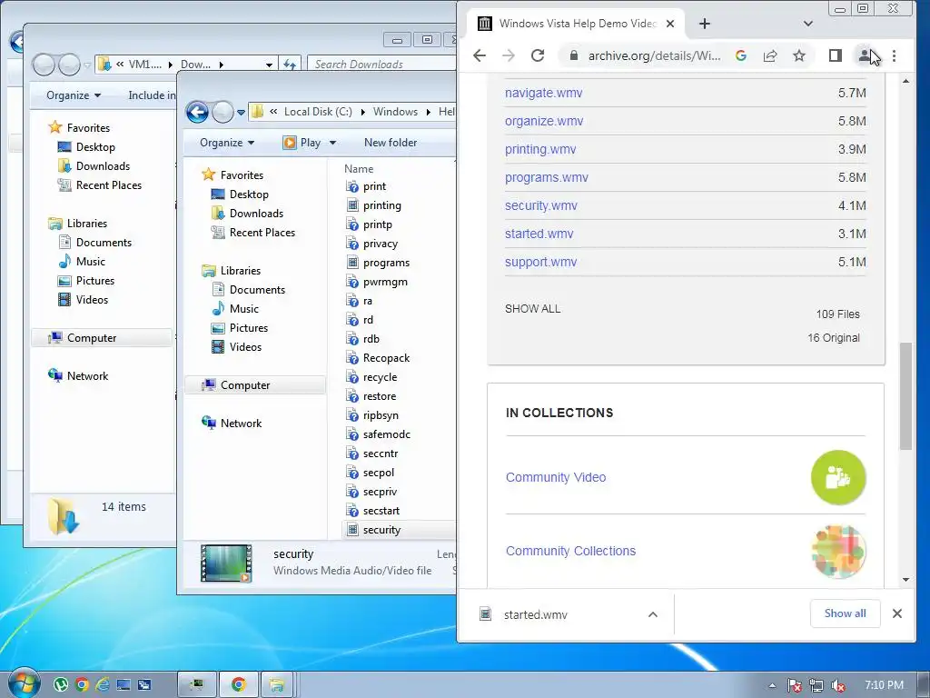Click Chrome's forward arrow

pos(509,55)
